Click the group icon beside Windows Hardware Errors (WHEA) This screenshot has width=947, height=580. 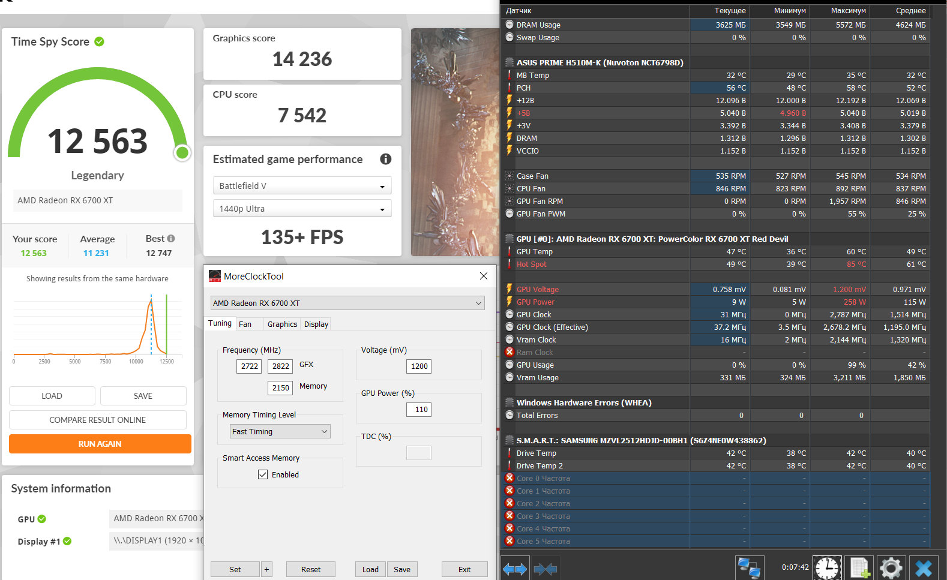(x=510, y=402)
